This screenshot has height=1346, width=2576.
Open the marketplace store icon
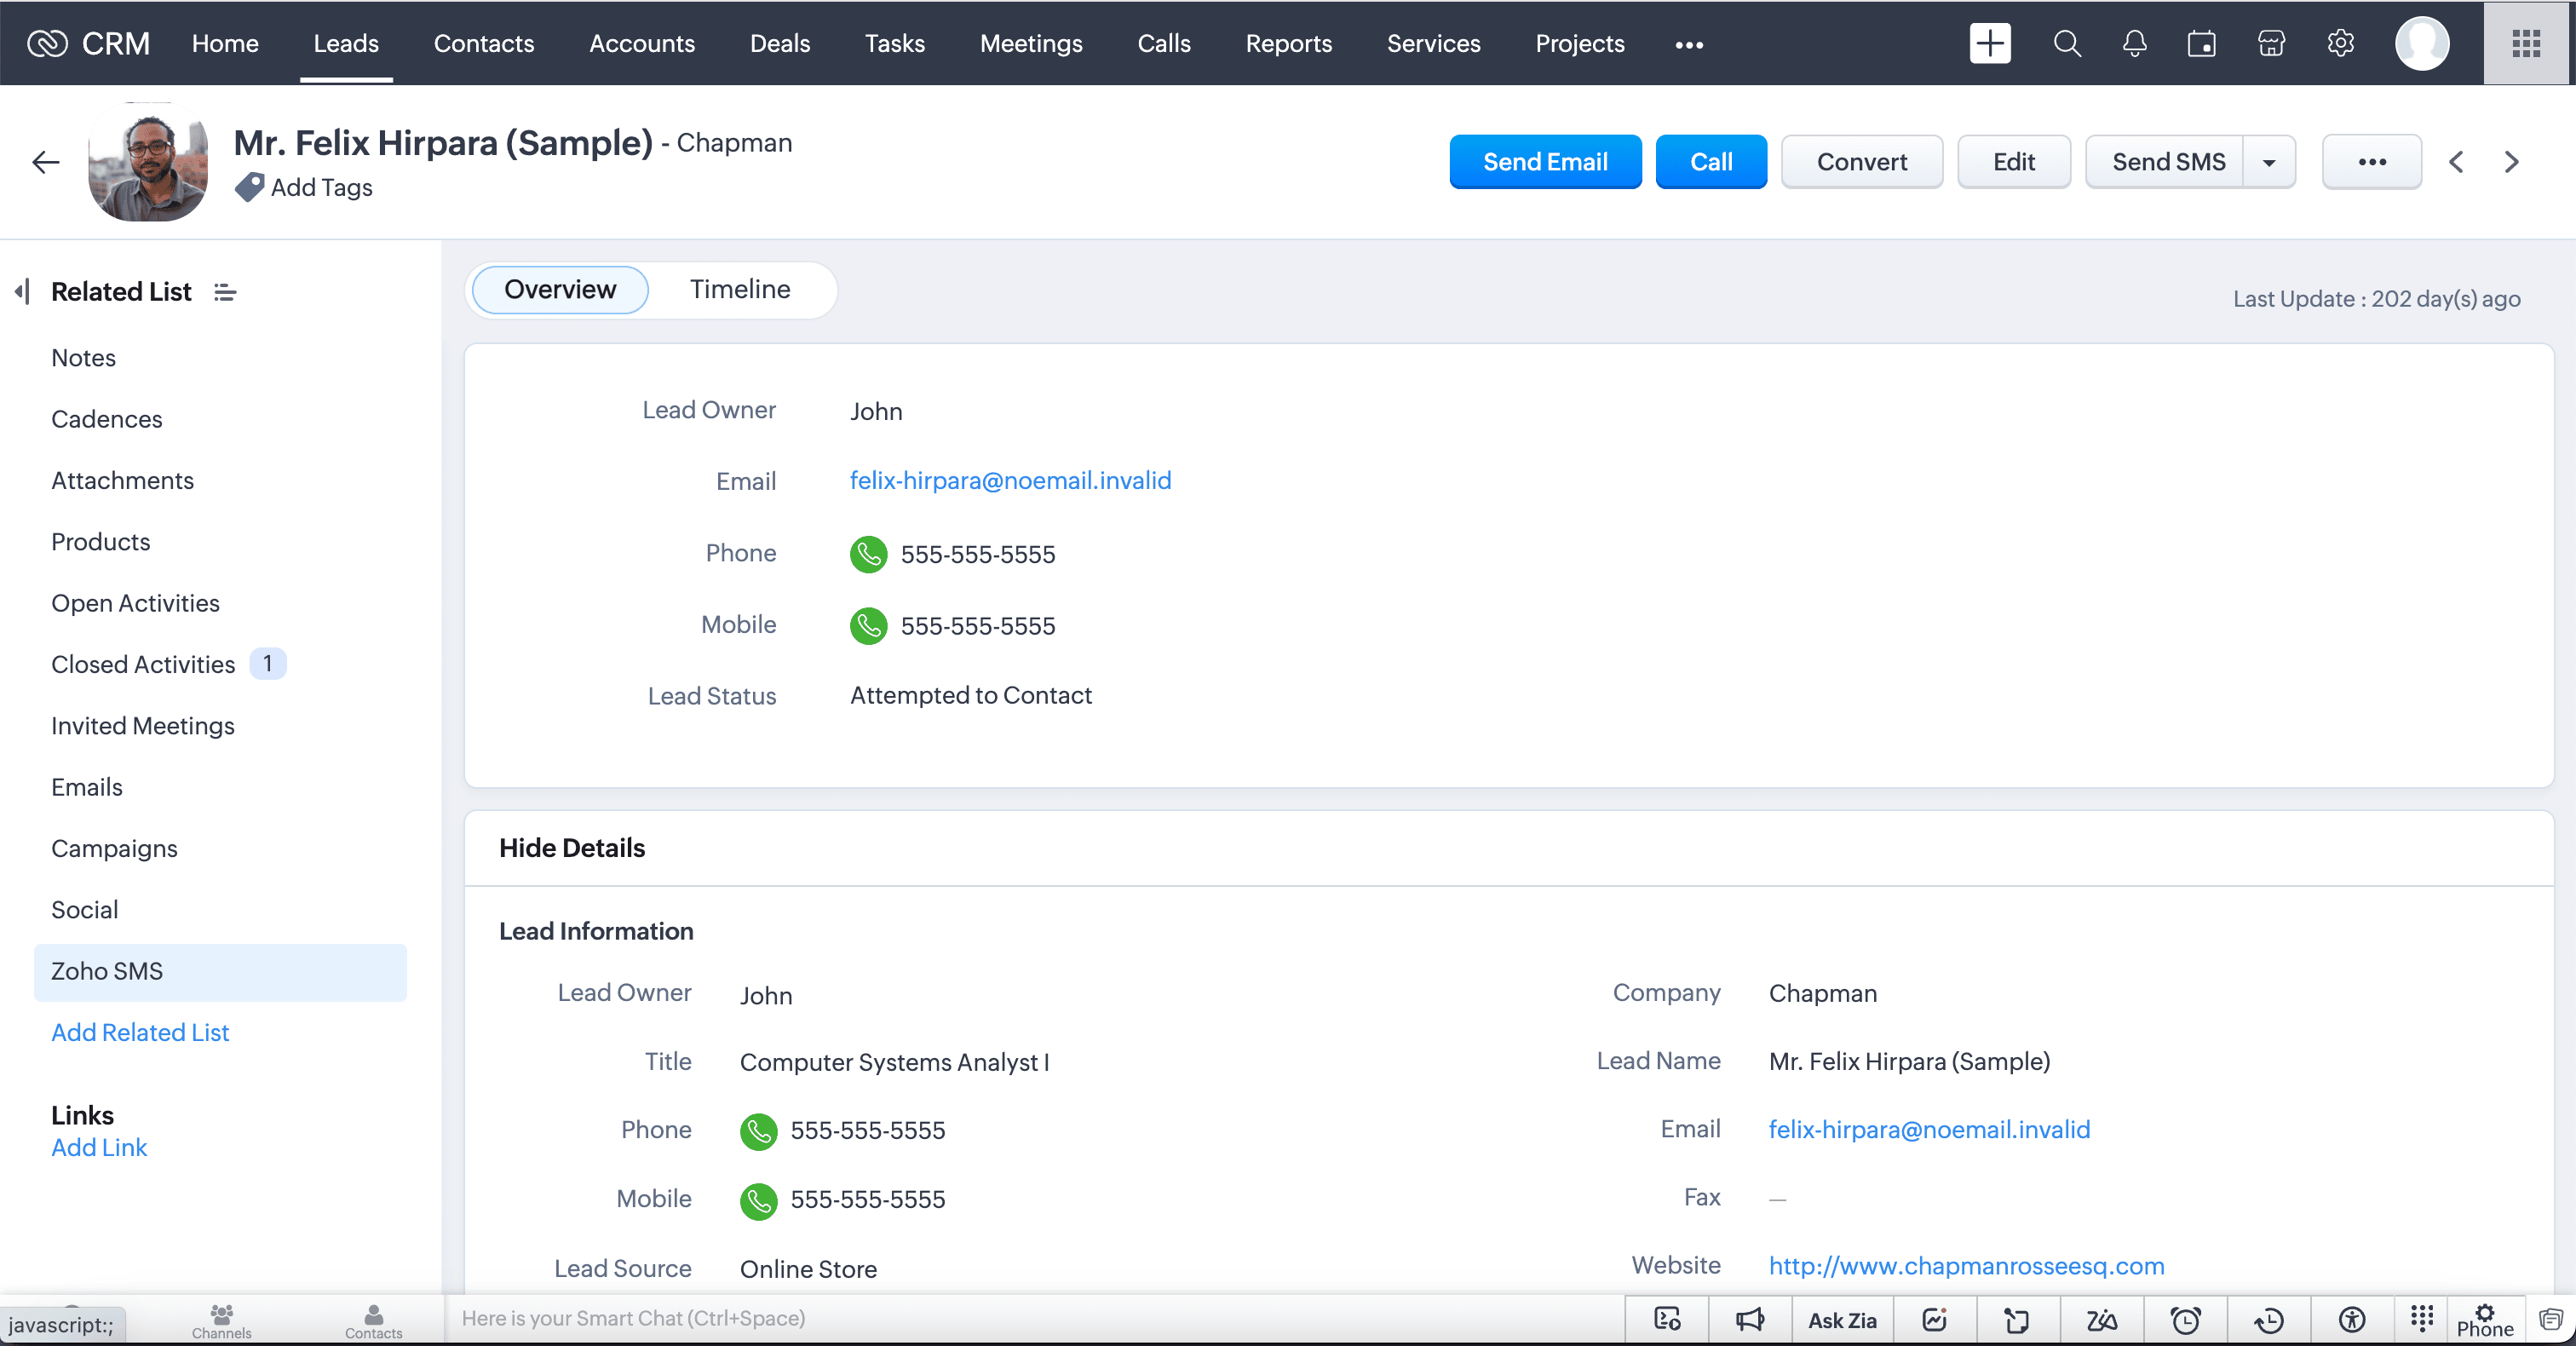pos(2271,44)
